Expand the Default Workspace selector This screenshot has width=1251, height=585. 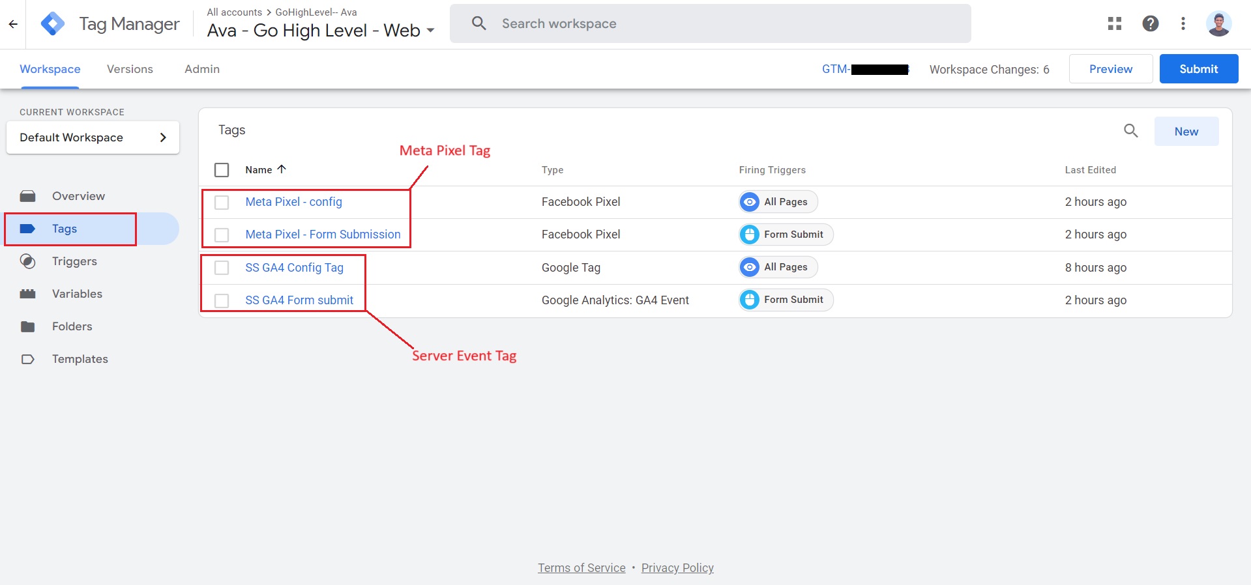tap(93, 137)
